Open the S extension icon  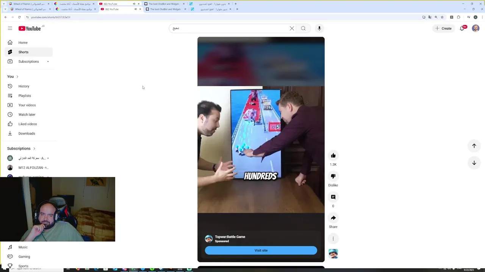tap(452, 17)
